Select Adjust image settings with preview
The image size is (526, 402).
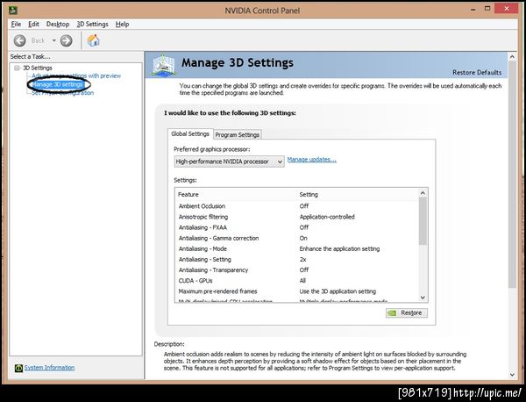coord(76,75)
